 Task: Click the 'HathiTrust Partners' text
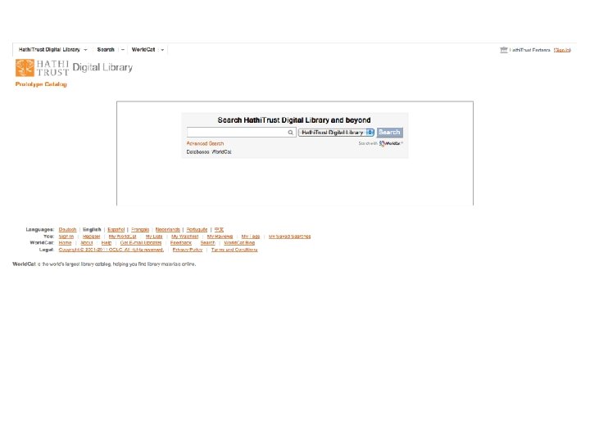(530, 50)
